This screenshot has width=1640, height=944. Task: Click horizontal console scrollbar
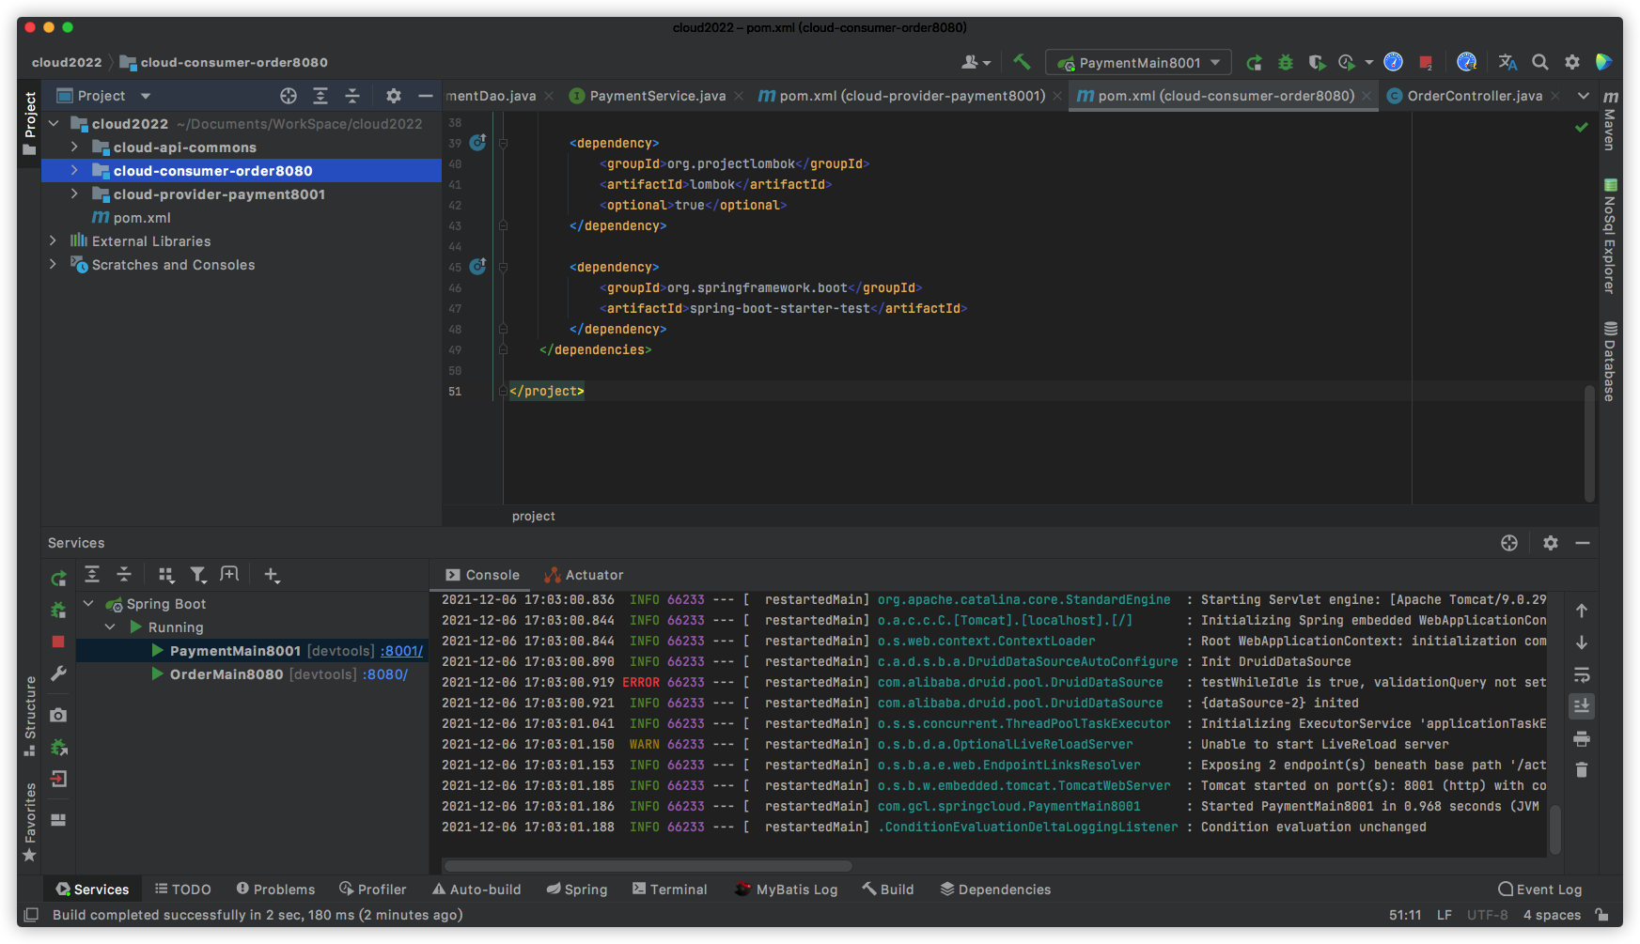point(648,866)
